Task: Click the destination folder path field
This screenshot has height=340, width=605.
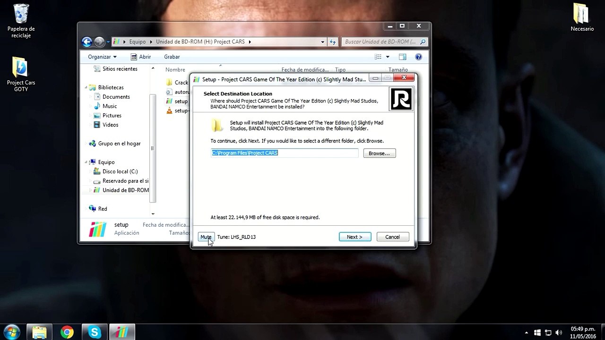Action: click(x=285, y=153)
